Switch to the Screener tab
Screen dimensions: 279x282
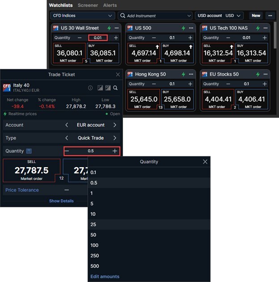[x=88, y=5]
